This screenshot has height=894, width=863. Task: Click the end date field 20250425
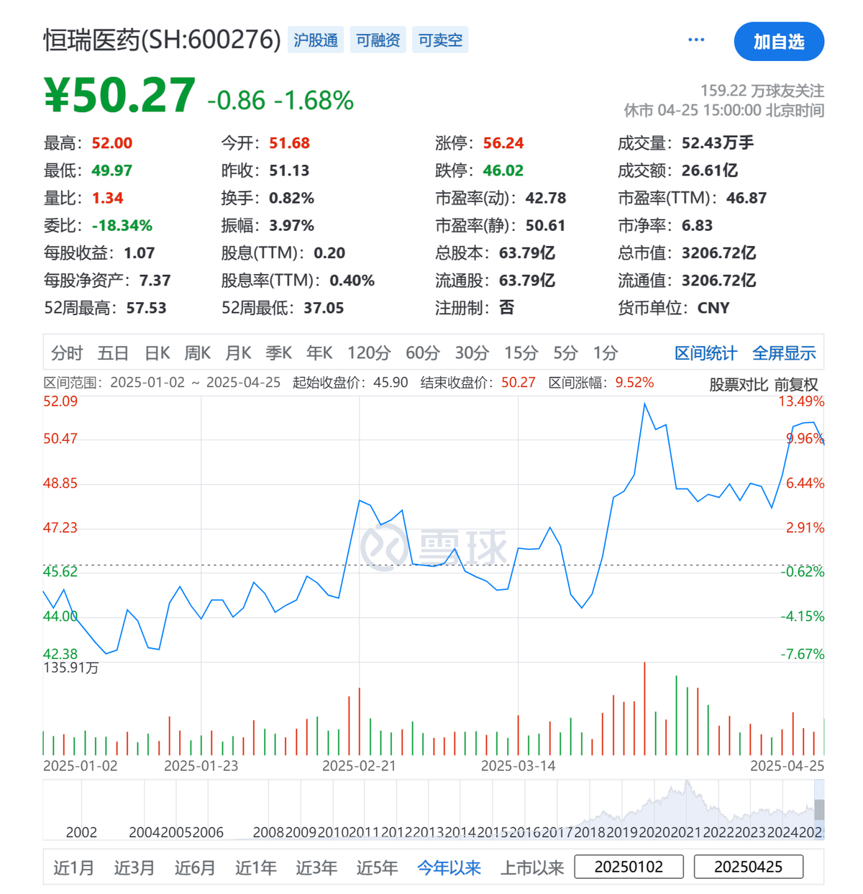[x=749, y=867]
